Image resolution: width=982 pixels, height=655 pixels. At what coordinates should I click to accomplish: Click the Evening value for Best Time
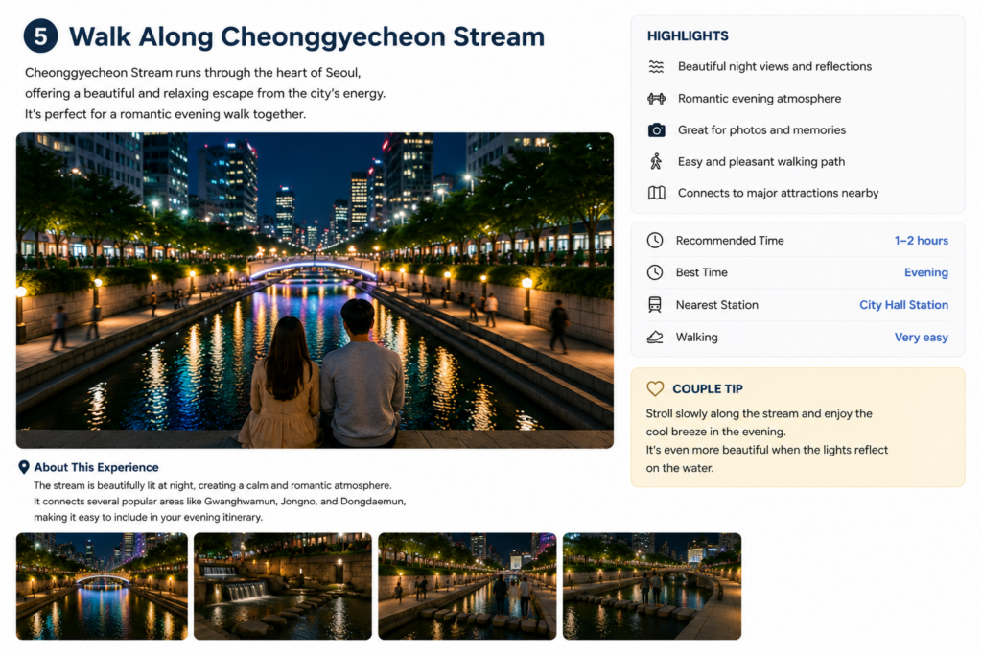pyautogui.click(x=926, y=272)
